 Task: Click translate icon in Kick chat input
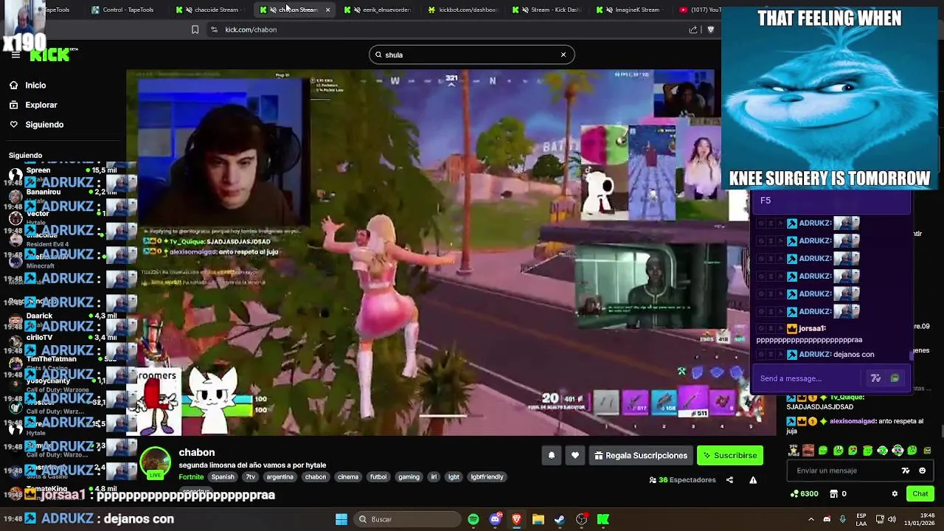(x=906, y=471)
